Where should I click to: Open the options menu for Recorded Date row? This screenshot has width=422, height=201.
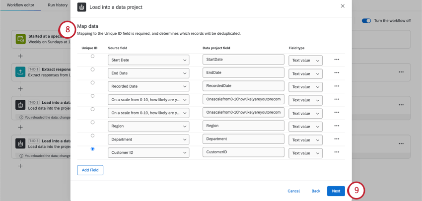(x=337, y=86)
